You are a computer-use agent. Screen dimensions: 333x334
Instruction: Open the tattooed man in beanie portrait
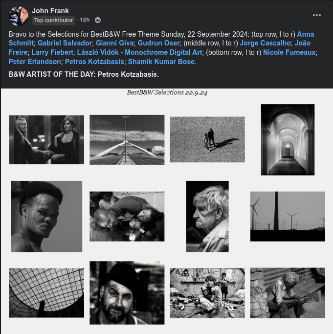click(x=127, y=293)
